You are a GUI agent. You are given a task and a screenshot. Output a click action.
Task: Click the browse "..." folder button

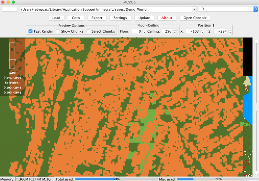pos(9,9)
